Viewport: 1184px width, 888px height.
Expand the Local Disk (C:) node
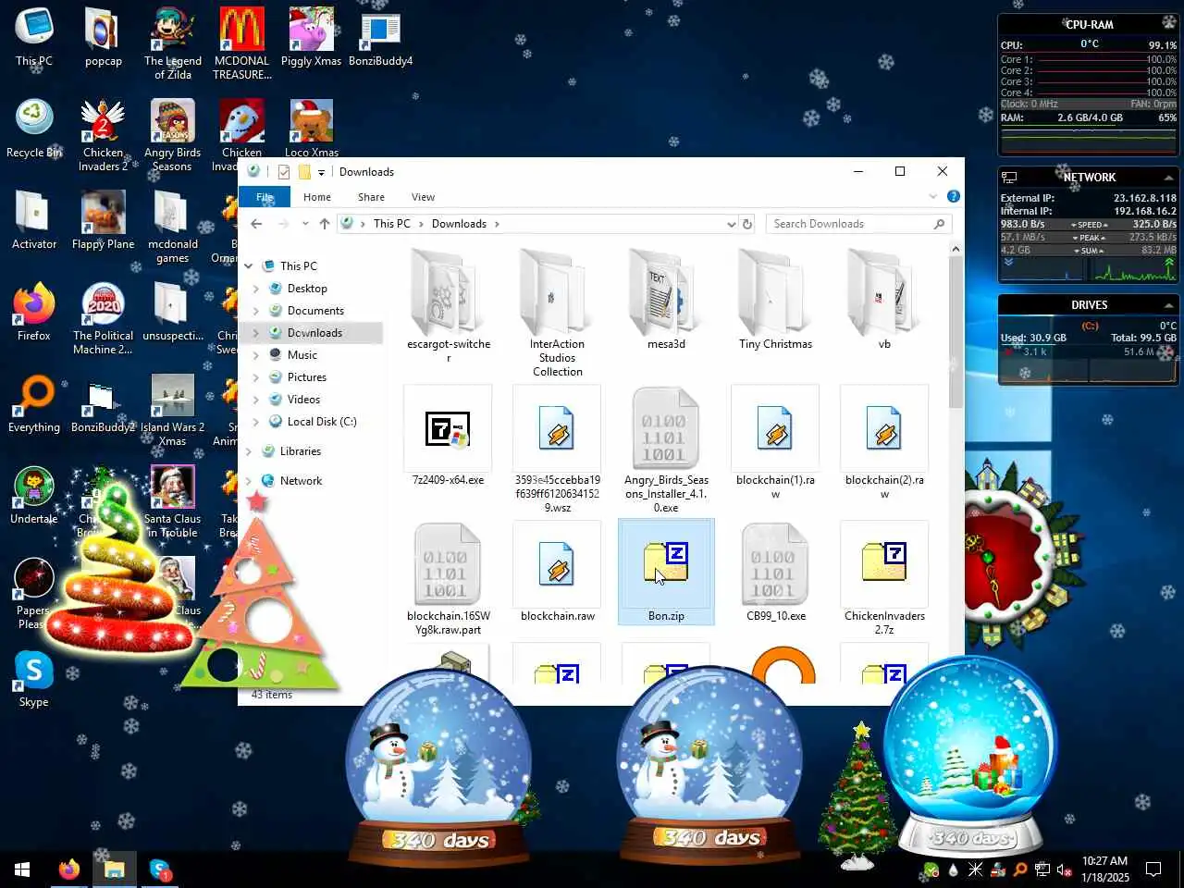click(256, 422)
